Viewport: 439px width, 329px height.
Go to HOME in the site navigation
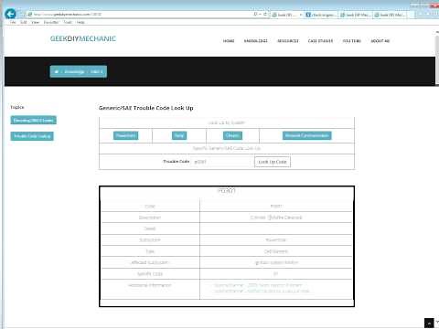tap(229, 41)
